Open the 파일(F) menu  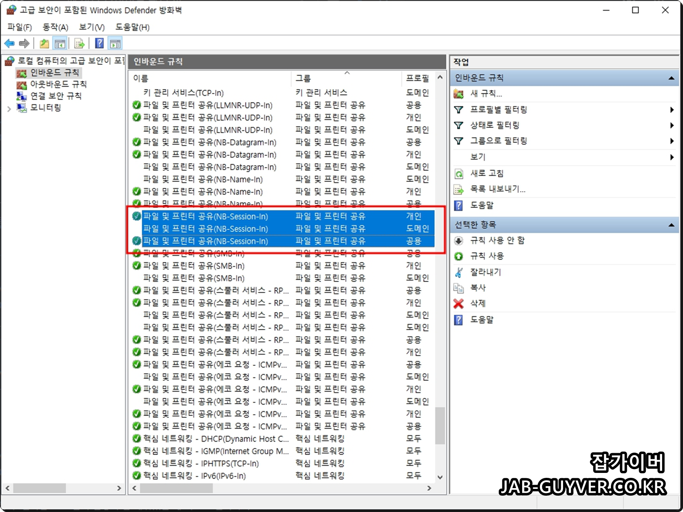click(x=20, y=27)
